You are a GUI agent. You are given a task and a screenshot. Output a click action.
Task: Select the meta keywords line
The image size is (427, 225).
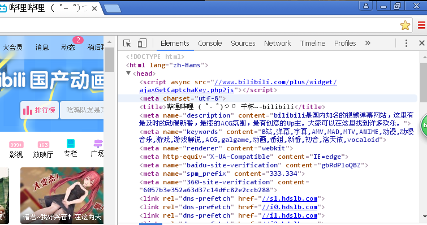[276, 136]
